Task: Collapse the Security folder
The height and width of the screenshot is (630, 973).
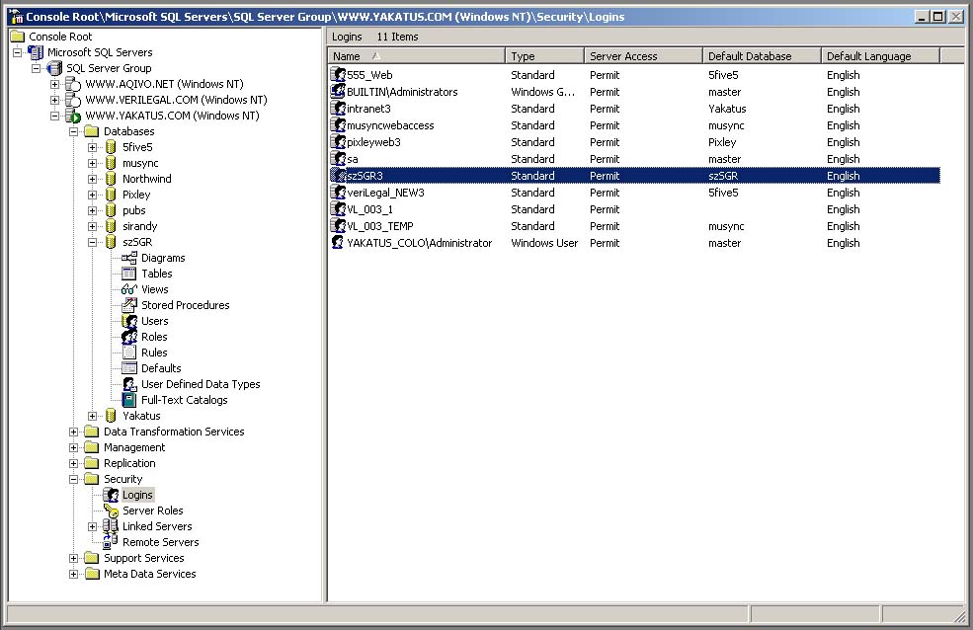Action: point(73,479)
